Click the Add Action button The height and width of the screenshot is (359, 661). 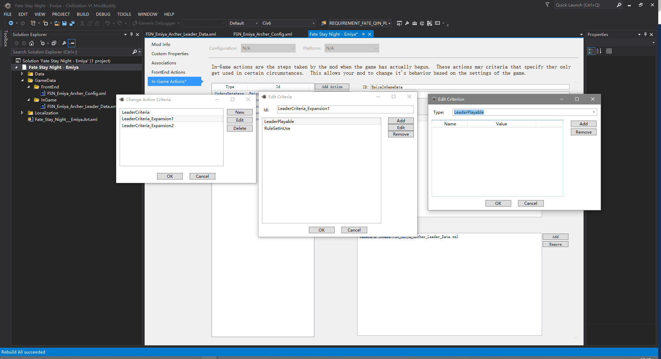tap(332, 87)
